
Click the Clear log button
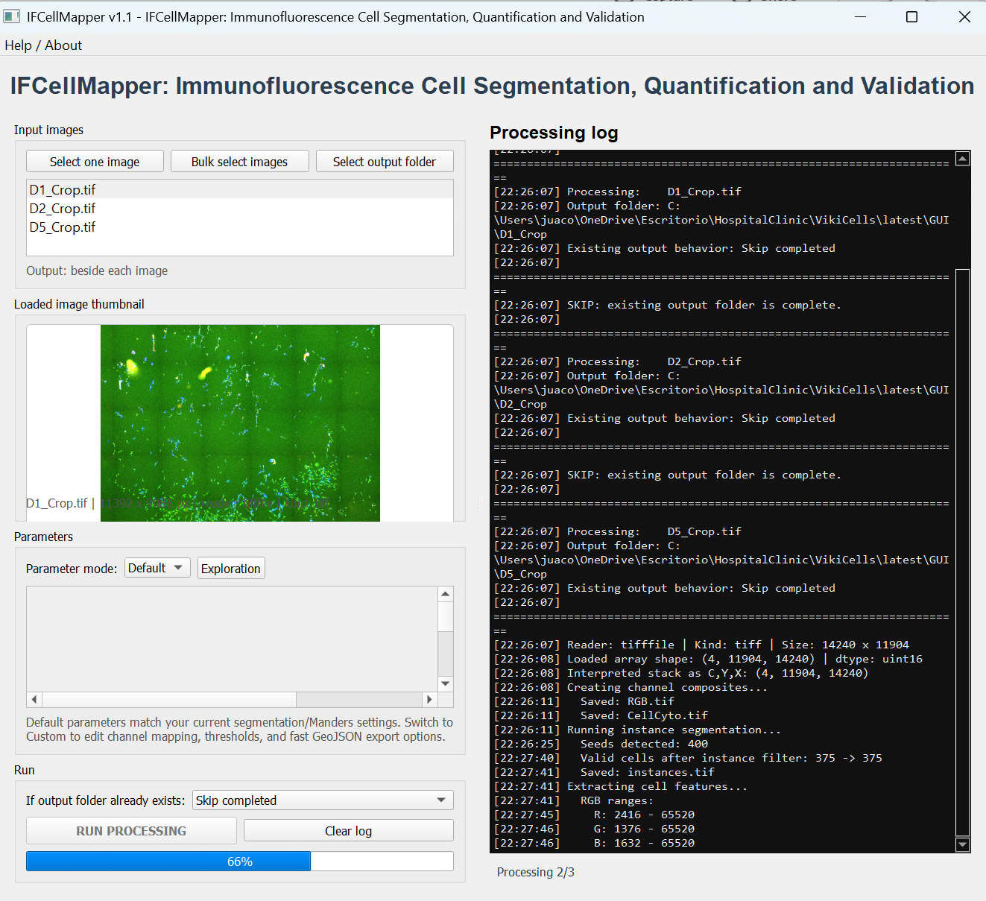[348, 831]
